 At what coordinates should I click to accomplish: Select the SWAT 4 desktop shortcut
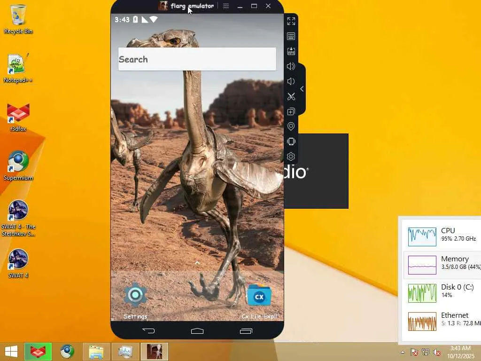[x=18, y=264]
